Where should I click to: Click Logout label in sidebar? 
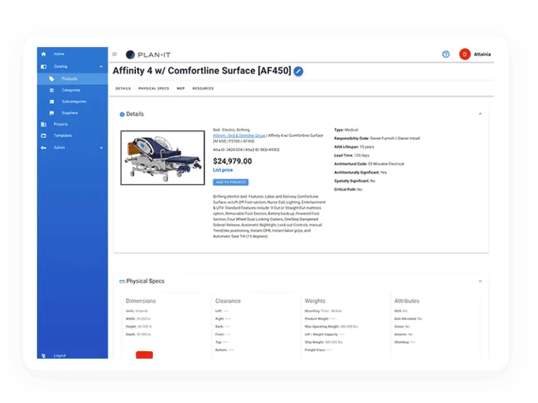(x=60, y=355)
